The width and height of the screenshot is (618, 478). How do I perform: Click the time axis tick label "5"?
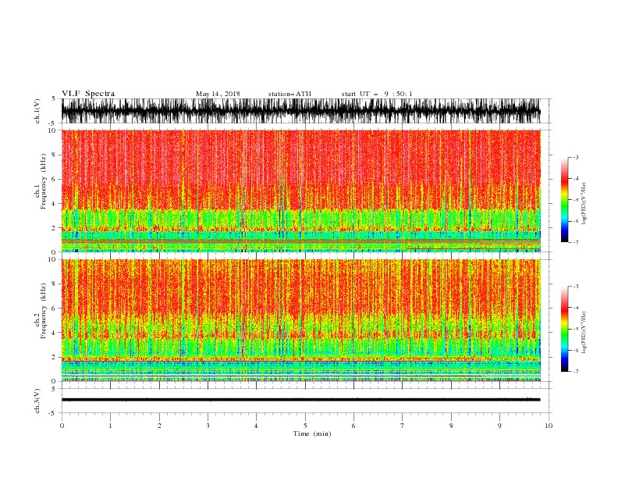coord(305,426)
